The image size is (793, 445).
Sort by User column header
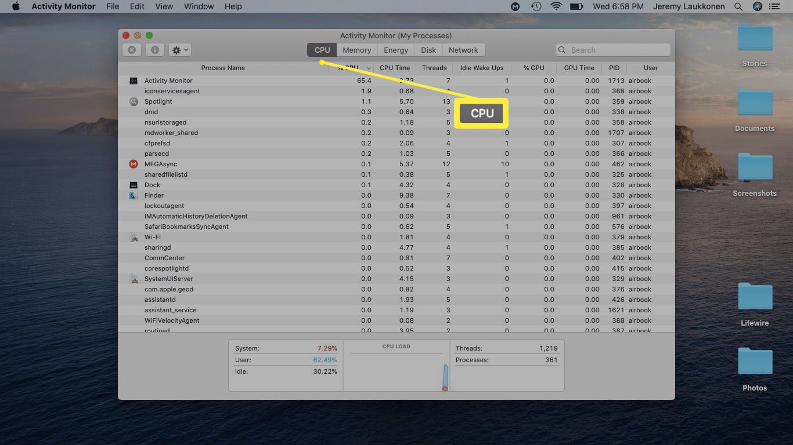(651, 68)
